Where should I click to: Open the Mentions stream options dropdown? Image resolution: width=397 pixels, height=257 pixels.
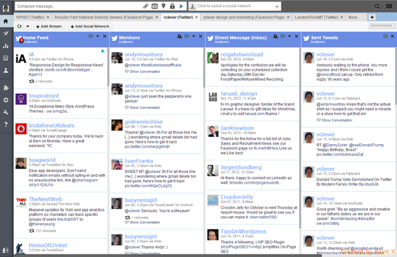coord(194,36)
